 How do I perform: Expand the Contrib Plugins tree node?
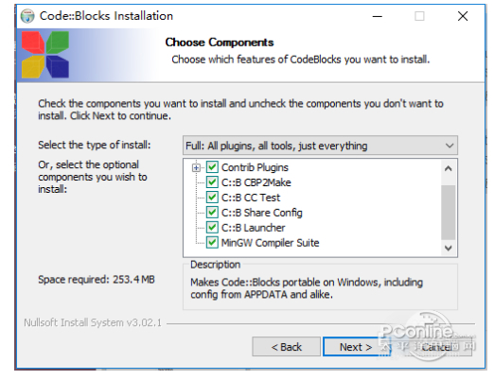[196, 167]
